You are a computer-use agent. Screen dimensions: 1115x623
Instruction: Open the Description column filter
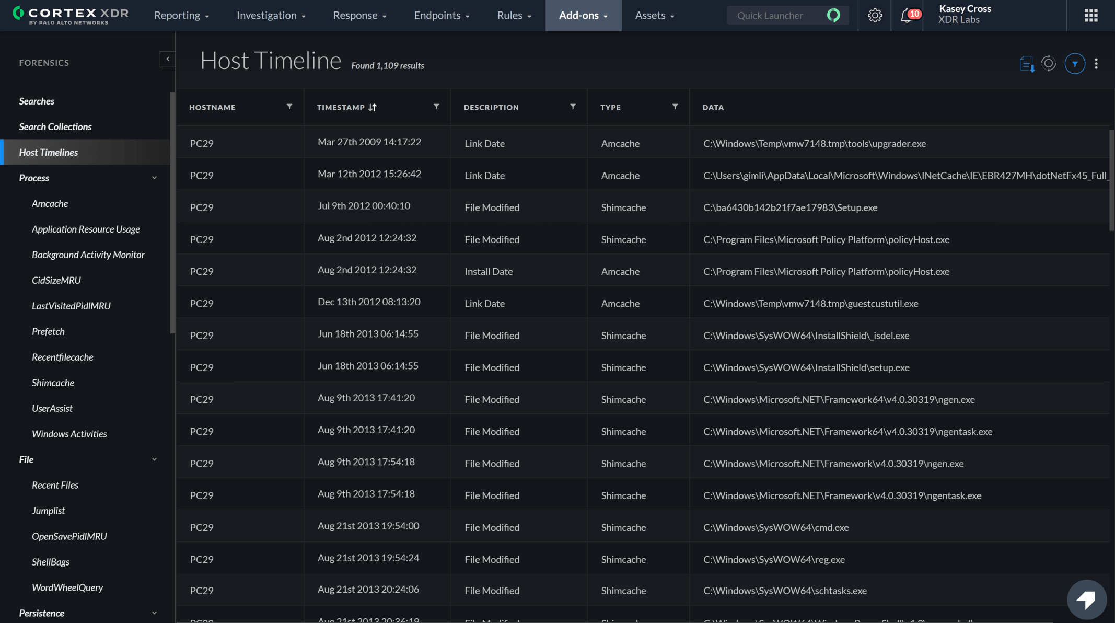573,107
